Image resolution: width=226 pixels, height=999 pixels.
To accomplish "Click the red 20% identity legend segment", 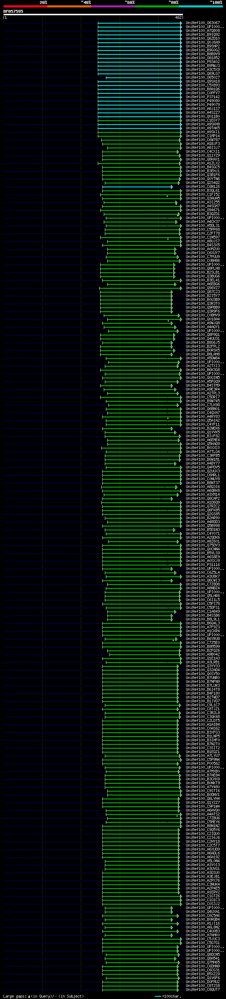I will [25, 6].
